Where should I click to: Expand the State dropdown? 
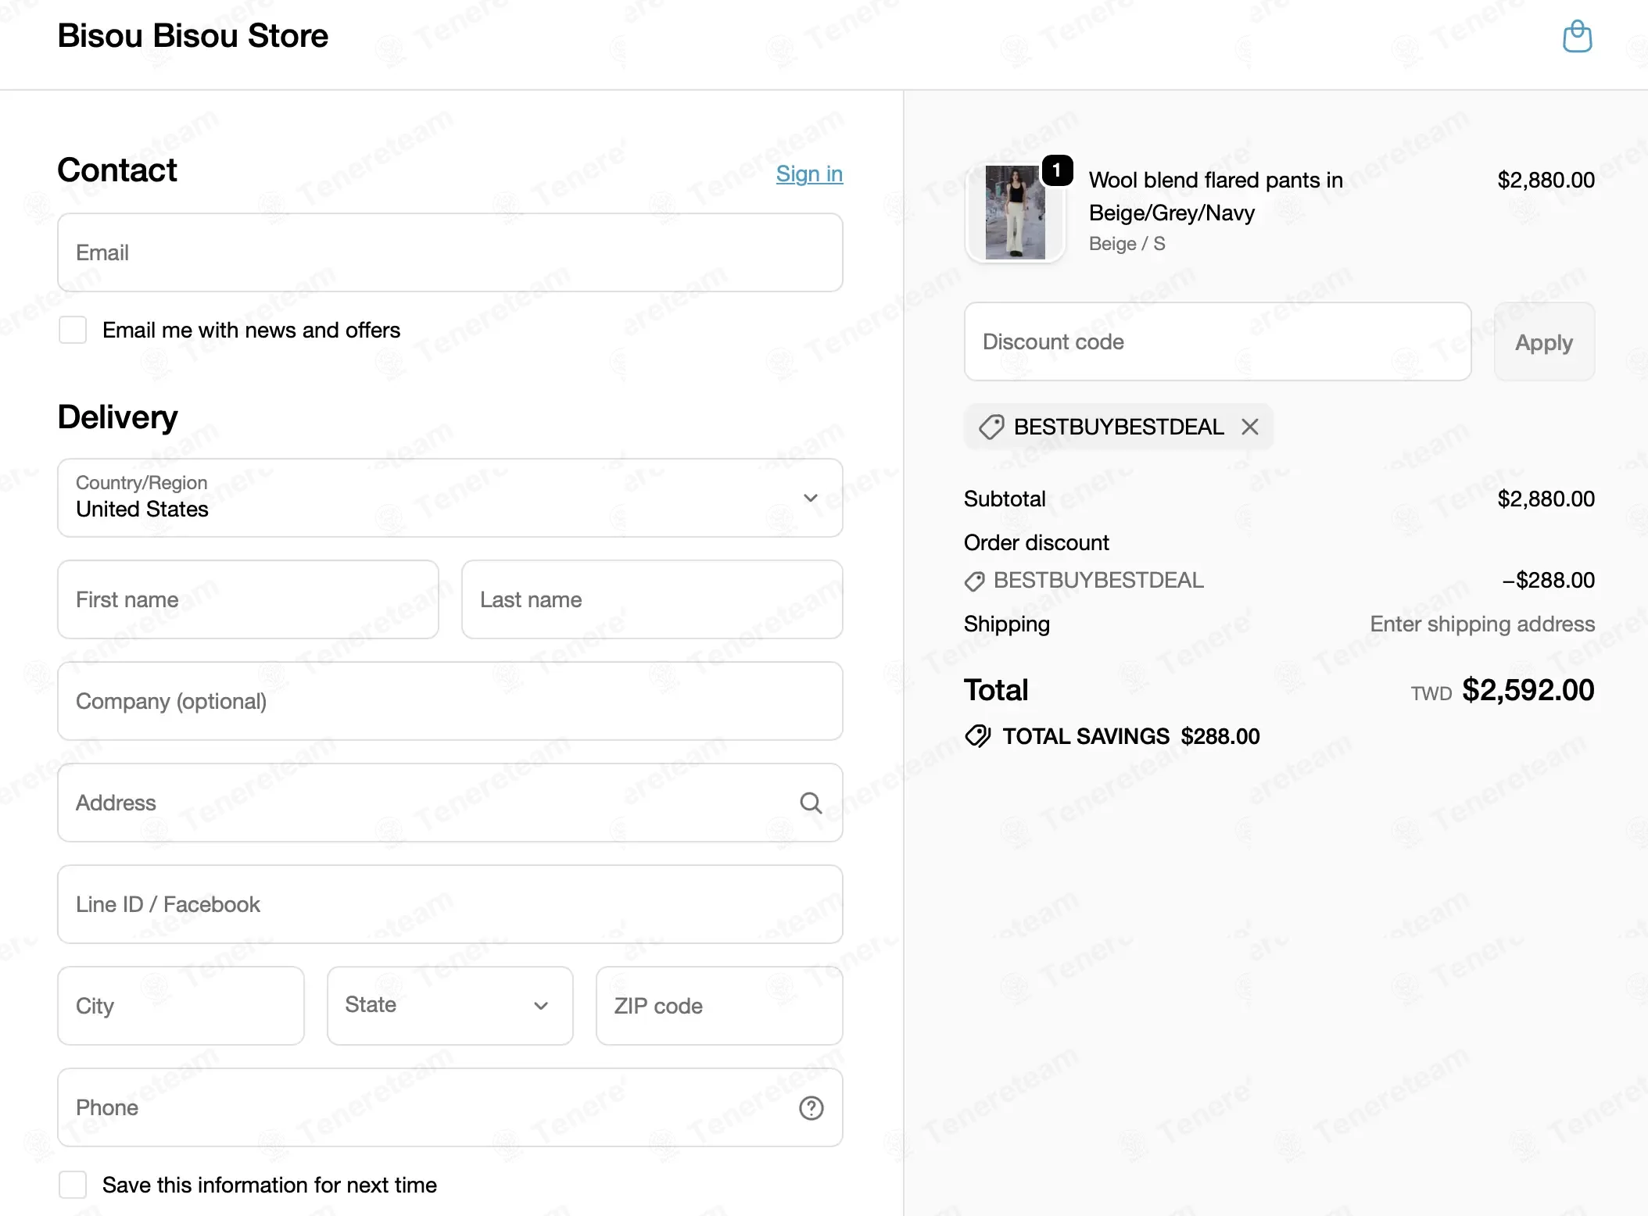[450, 1006]
